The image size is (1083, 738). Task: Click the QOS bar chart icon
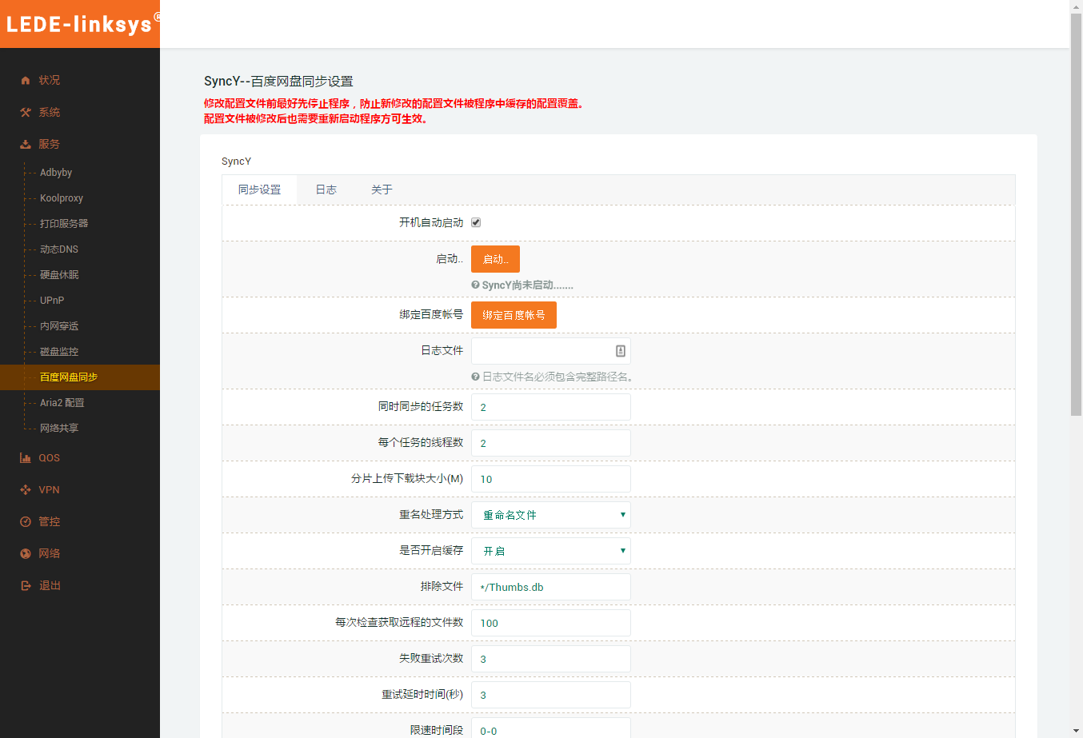coord(26,458)
